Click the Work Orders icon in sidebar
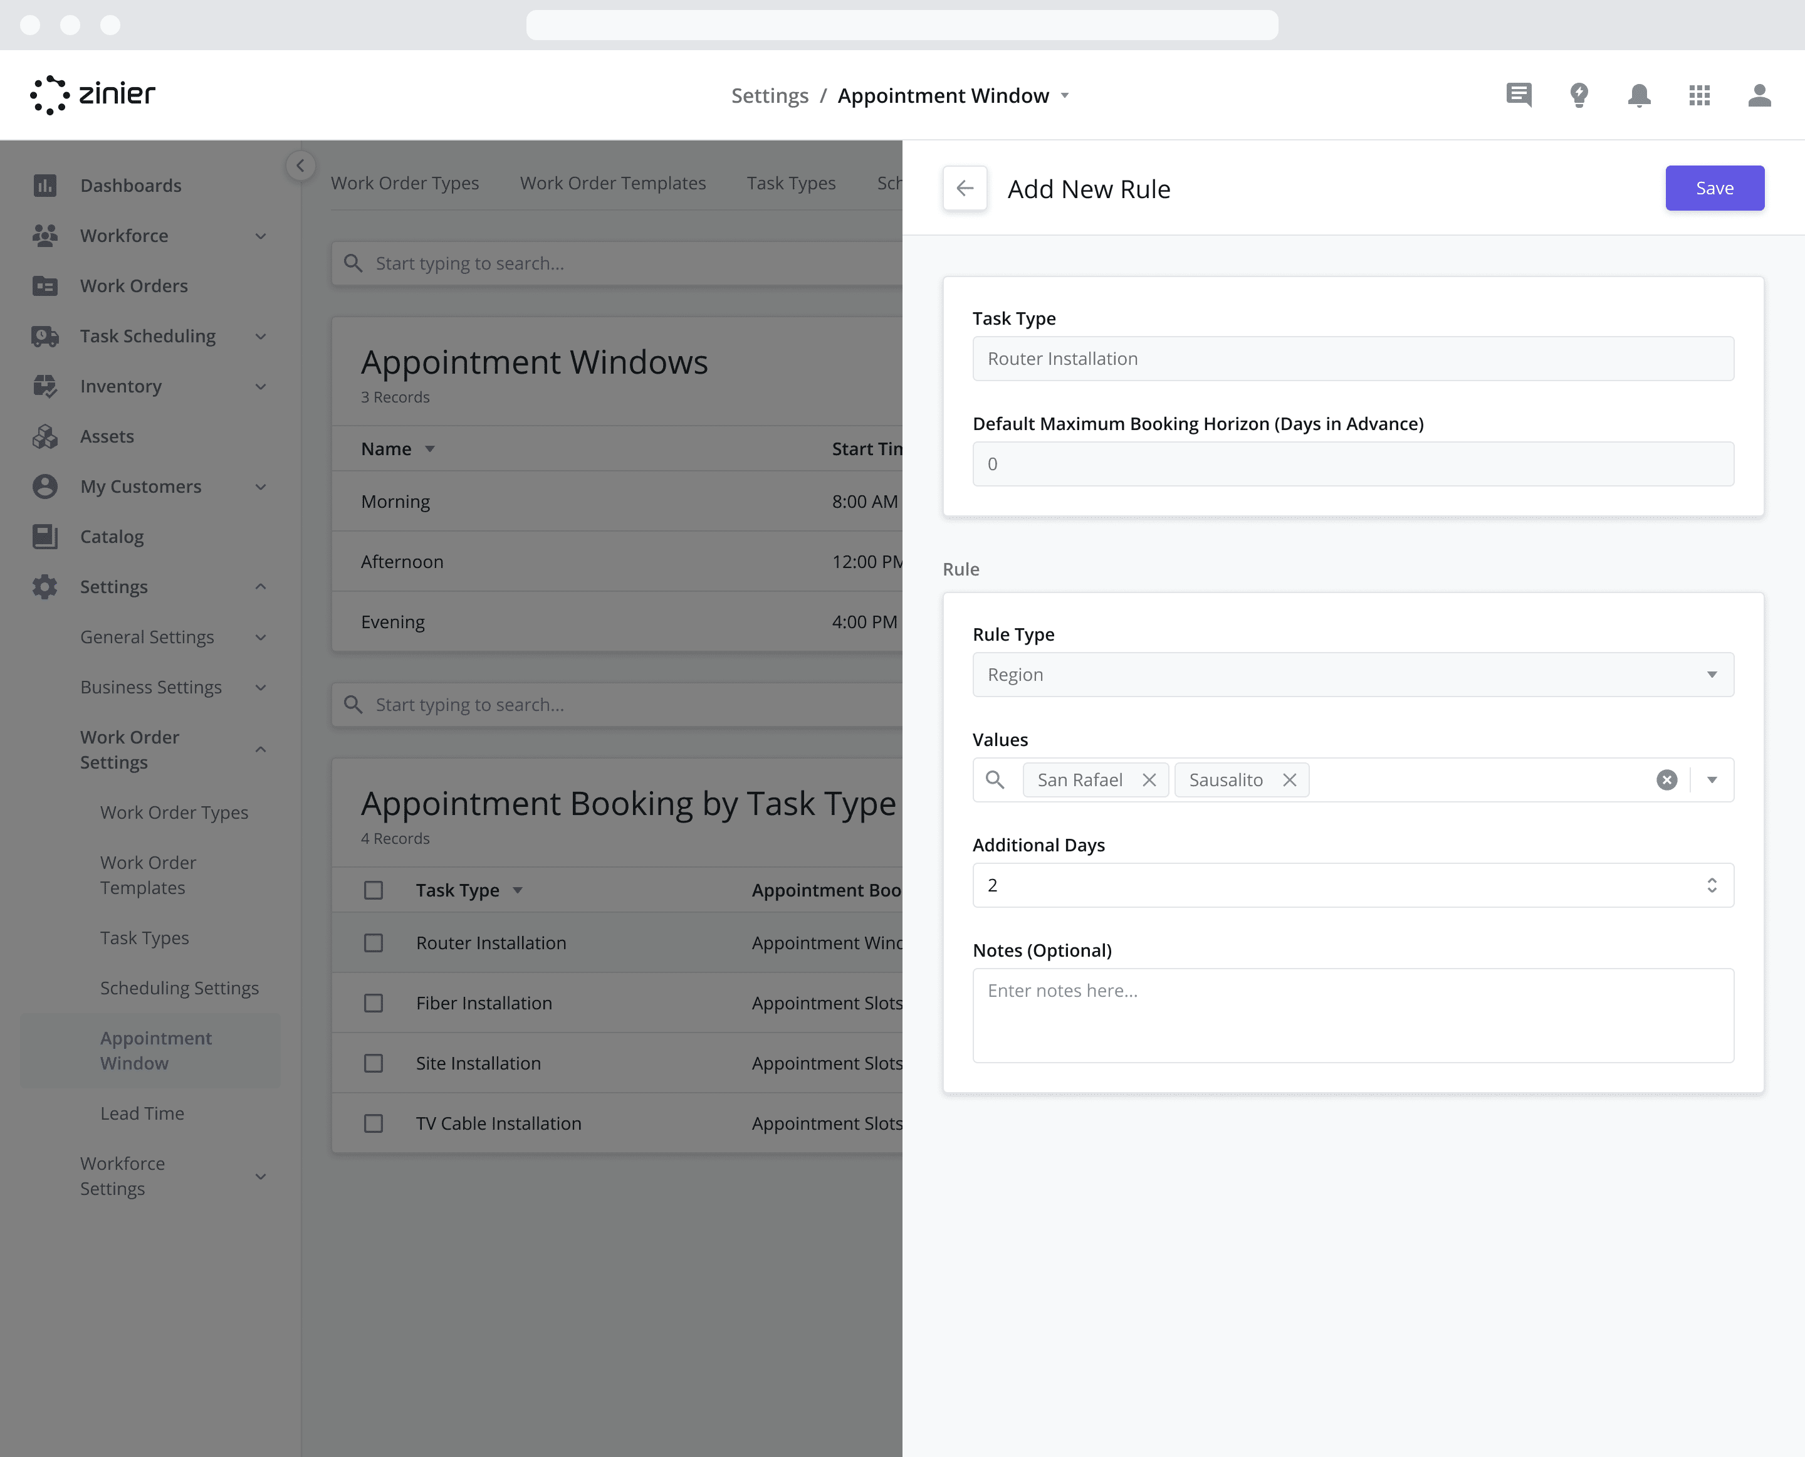The height and width of the screenshot is (1457, 1805). [46, 285]
